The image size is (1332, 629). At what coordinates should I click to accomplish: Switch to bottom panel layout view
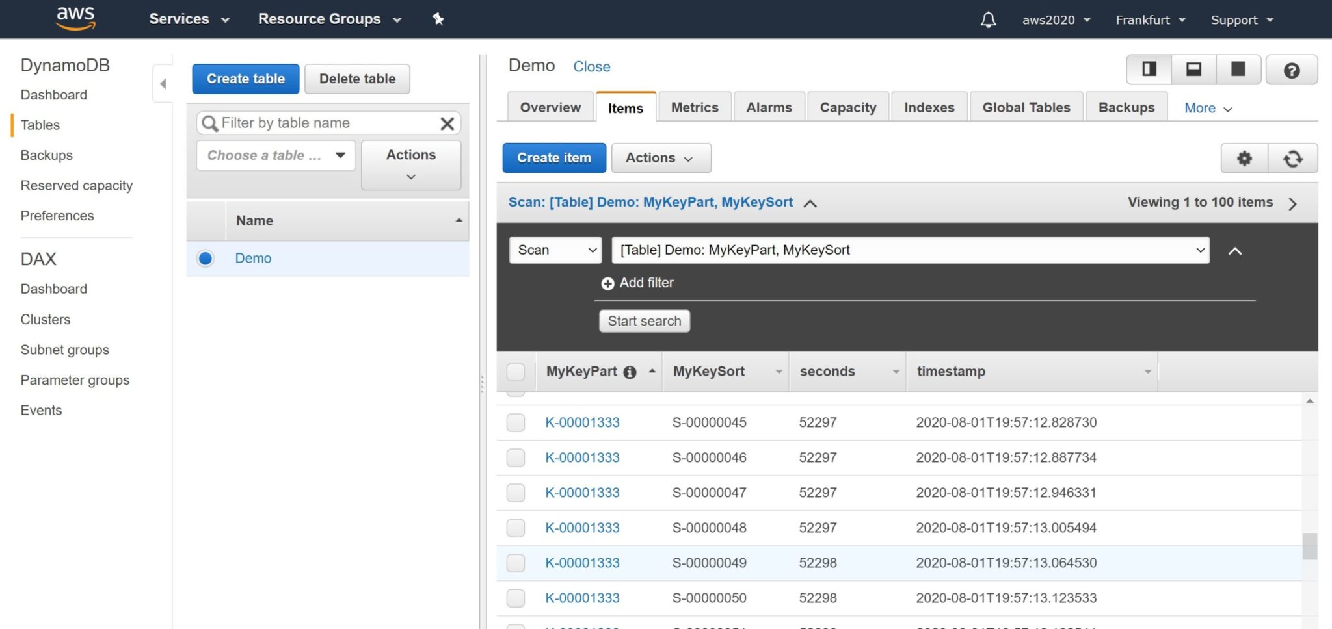[x=1193, y=70]
